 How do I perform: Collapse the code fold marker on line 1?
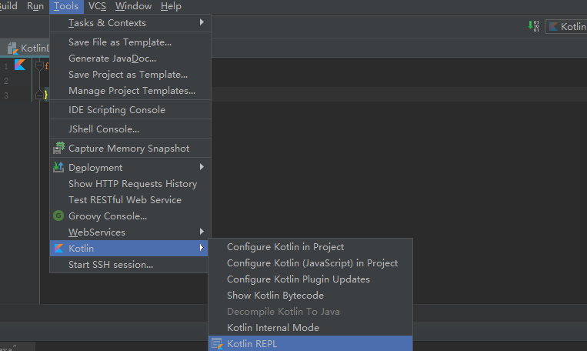click(39, 66)
